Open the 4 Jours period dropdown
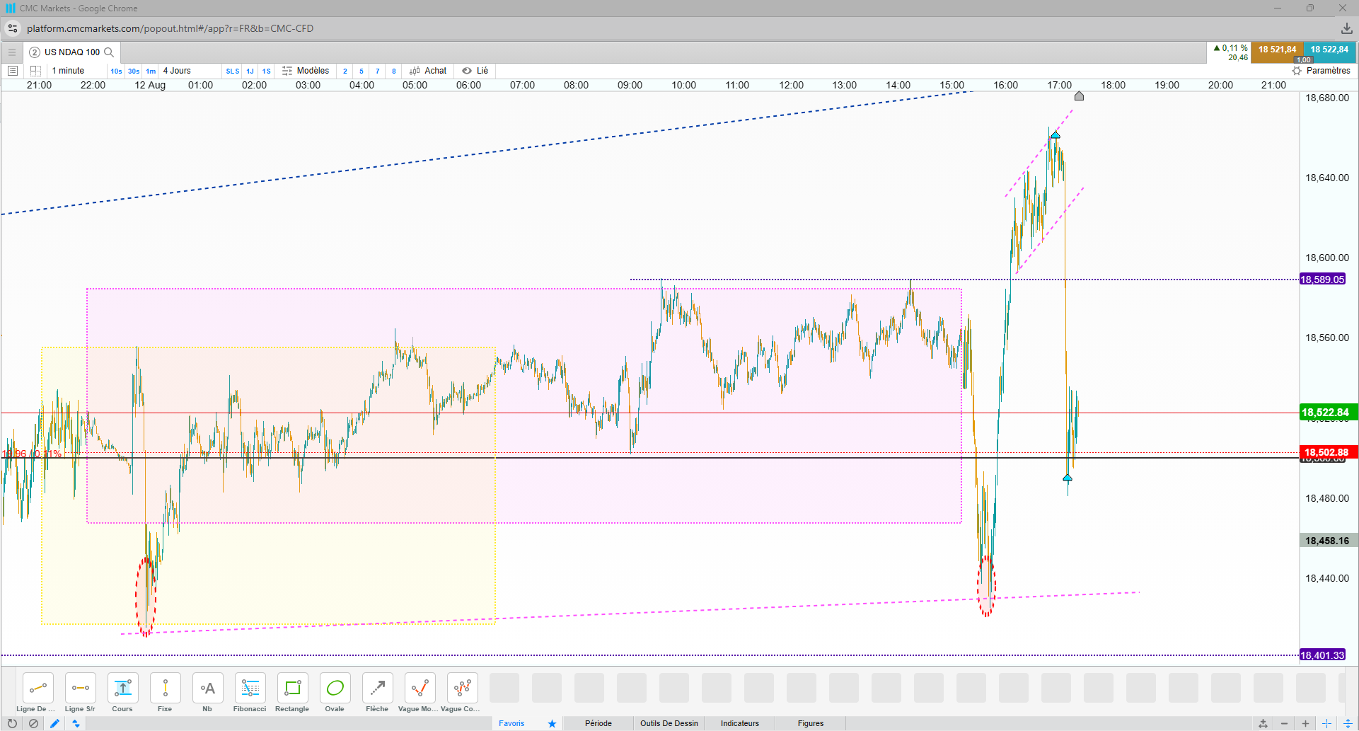 [190, 71]
